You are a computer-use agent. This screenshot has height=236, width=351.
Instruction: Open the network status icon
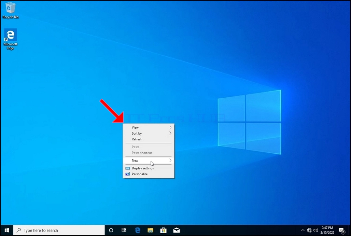[309, 230]
